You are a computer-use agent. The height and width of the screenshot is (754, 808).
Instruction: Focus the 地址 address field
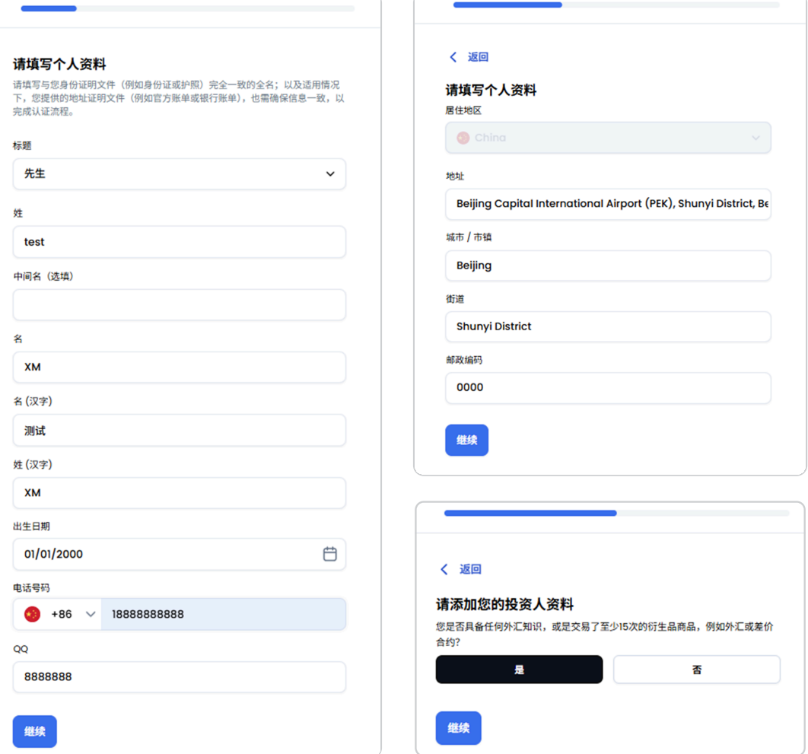point(608,204)
